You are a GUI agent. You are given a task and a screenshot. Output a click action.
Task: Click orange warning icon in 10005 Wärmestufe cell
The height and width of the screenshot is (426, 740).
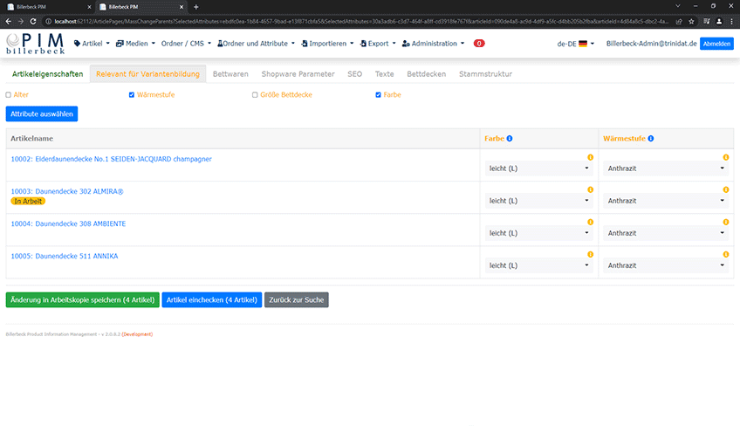[x=726, y=255]
